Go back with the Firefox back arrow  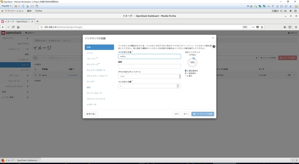point(3,27)
